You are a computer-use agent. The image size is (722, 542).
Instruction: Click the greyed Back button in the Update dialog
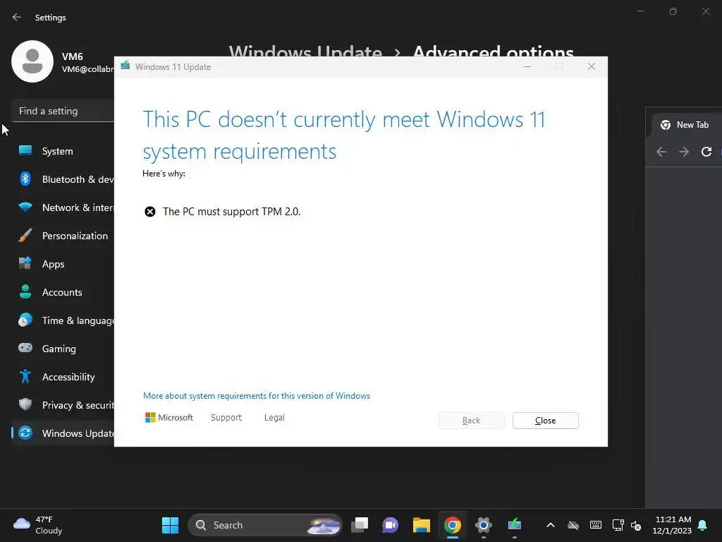(x=471, y=421)
